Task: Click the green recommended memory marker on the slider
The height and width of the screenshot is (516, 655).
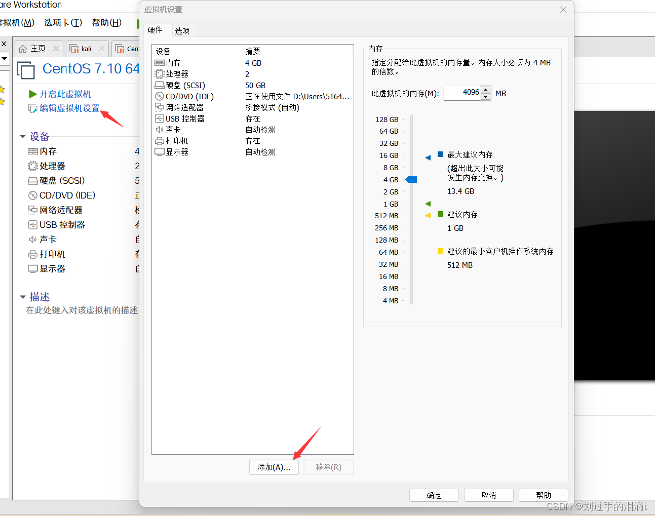Action: (428, 204)
